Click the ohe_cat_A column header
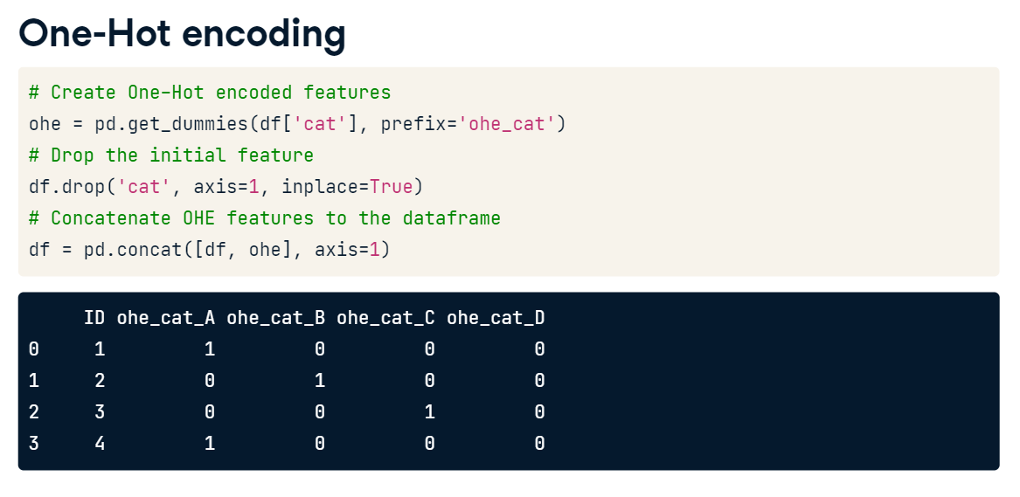 point(166,318)
